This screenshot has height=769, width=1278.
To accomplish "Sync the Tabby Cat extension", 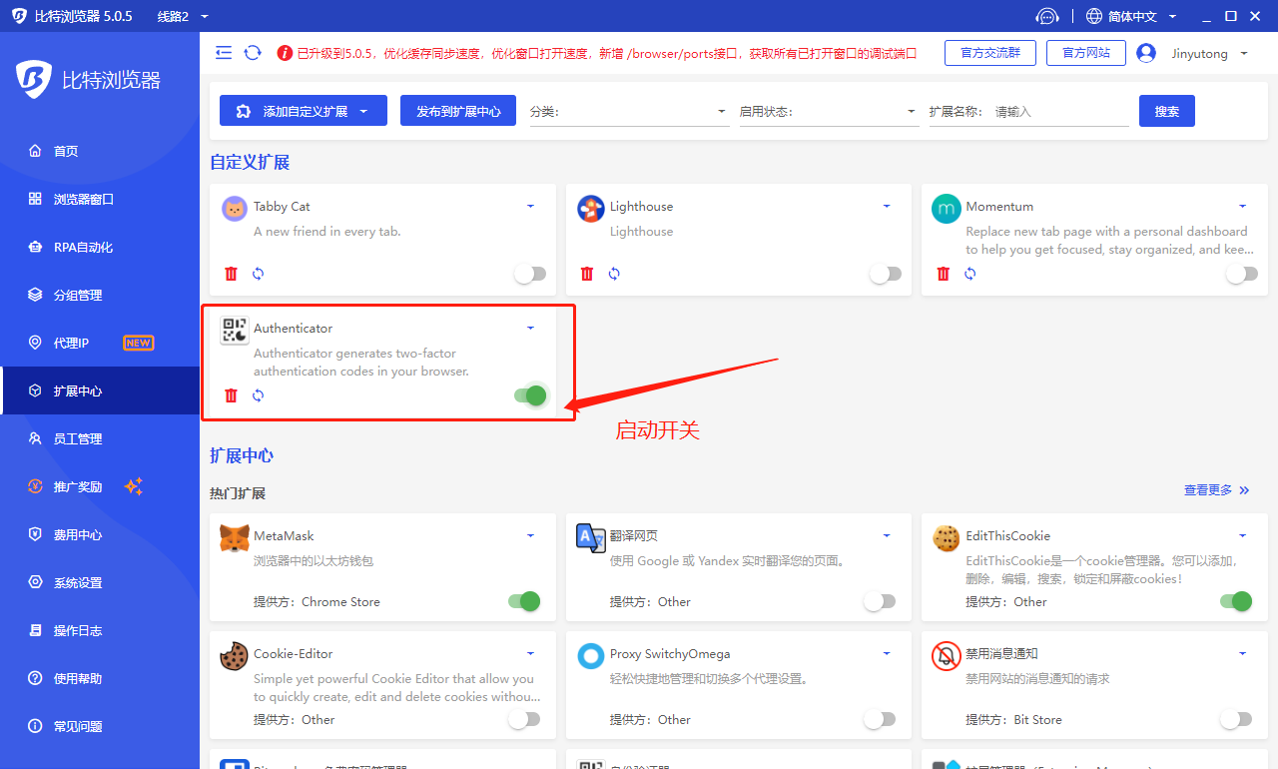I will [x=258, y=274].
